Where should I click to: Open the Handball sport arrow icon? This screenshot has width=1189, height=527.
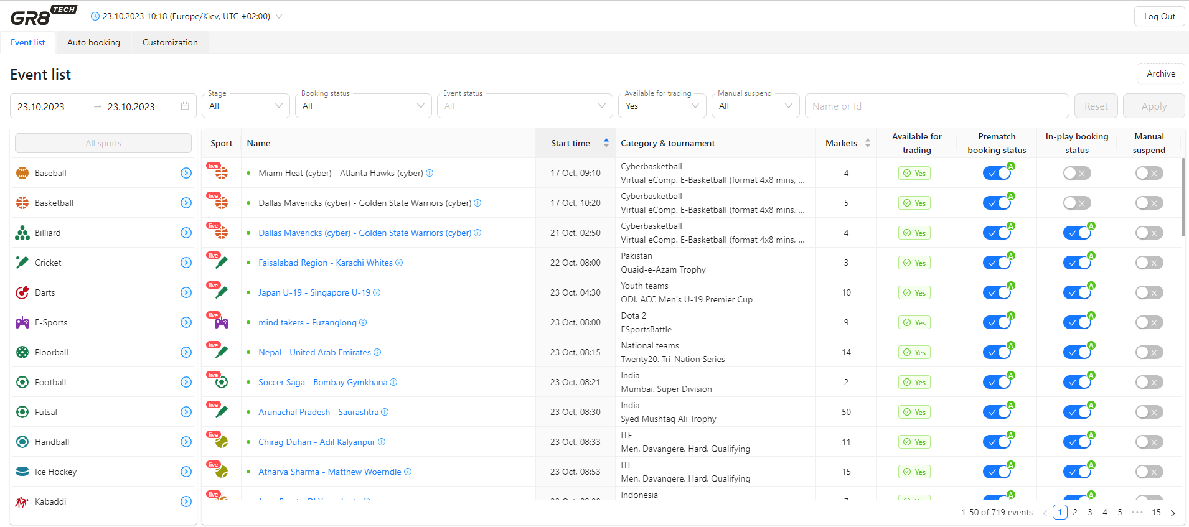(186, 442)
